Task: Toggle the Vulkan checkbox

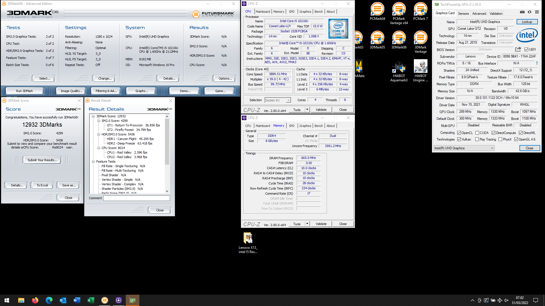Action: pyautogui.click(x=459, y=139)
